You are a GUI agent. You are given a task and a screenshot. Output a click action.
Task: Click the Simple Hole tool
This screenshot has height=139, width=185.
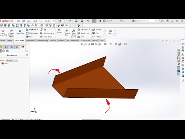(x=84, y=33)
